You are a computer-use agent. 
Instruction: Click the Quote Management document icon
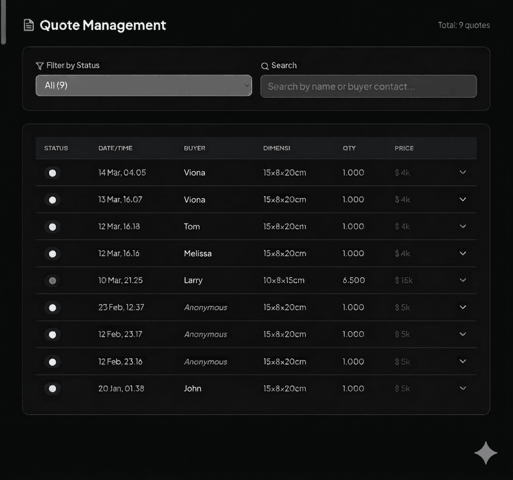[x=29, y=25]
